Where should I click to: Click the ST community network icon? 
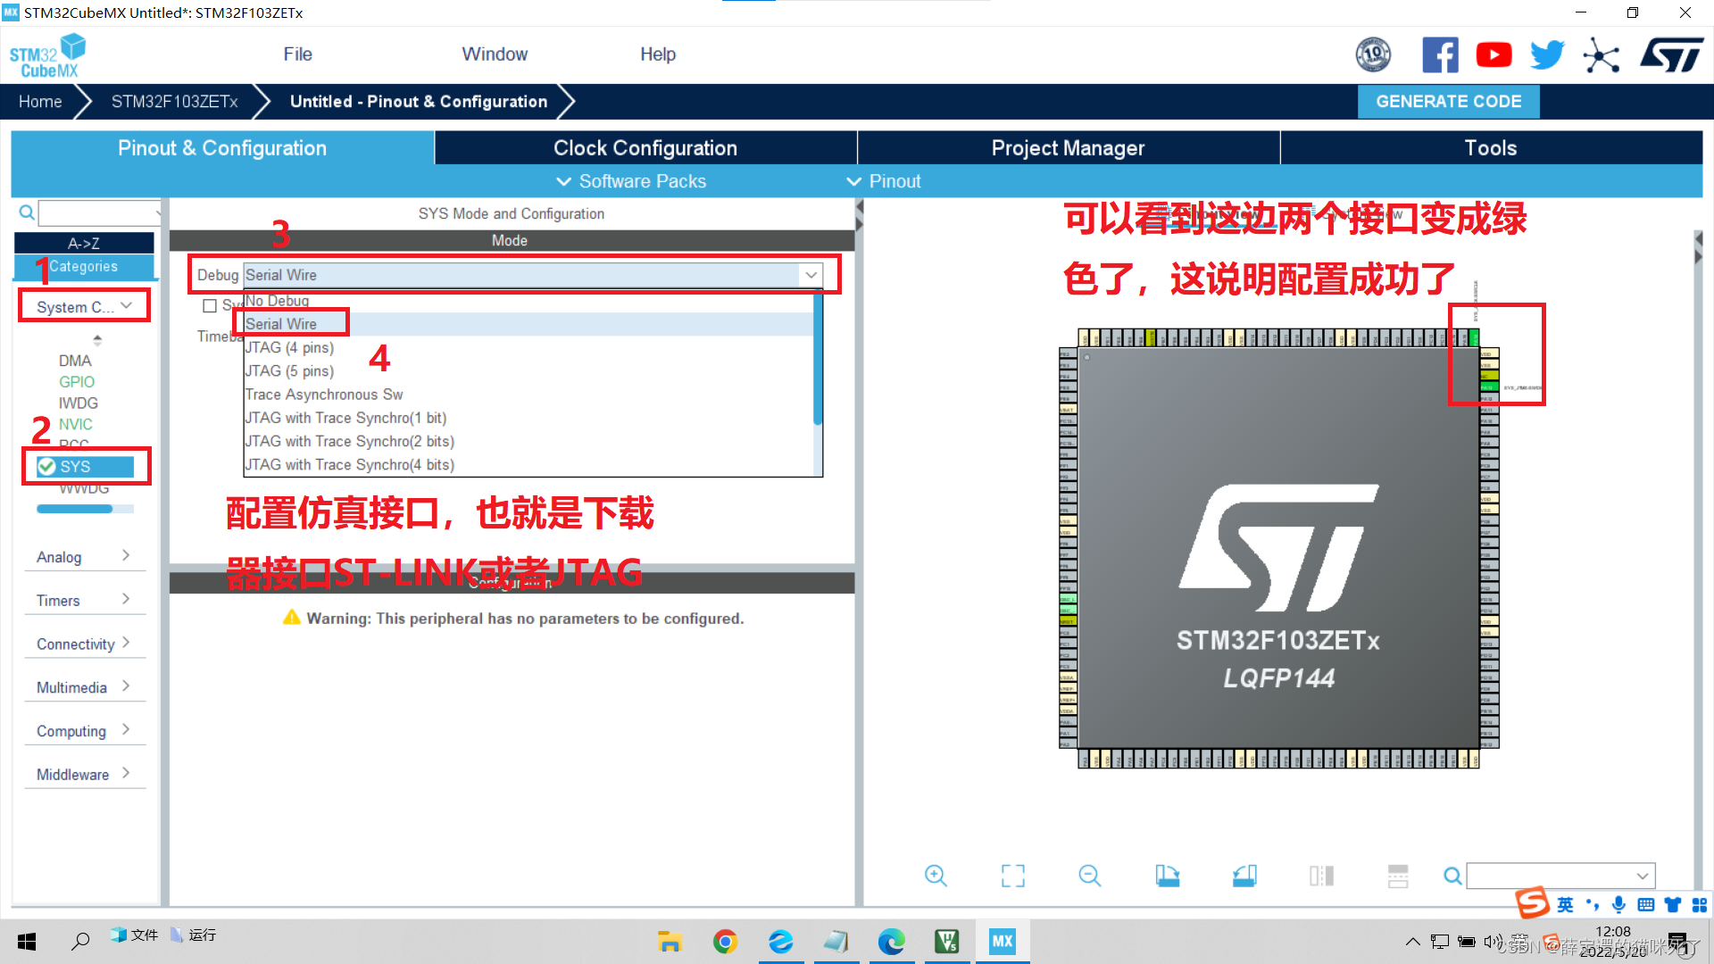pyautogui.click(x=1601, y=55)
